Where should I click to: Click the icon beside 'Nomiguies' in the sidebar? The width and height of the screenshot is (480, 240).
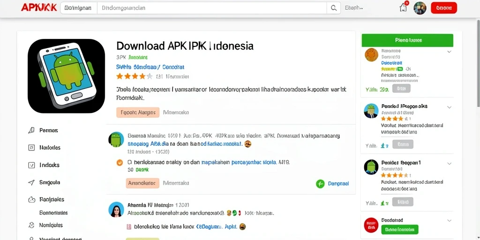[31, 225]
